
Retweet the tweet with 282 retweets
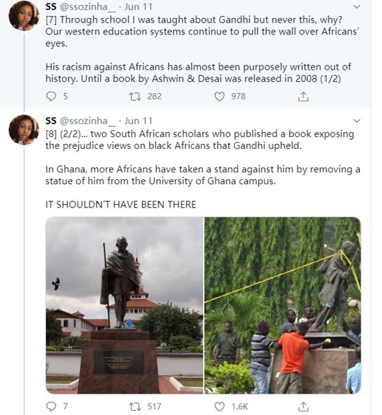click(134, 97)
